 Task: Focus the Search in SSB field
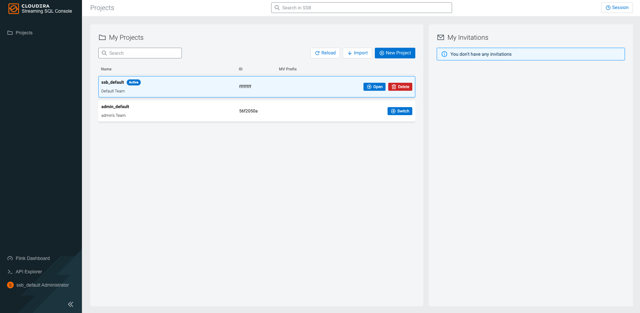pyautogui.click(x=361, y=8)
